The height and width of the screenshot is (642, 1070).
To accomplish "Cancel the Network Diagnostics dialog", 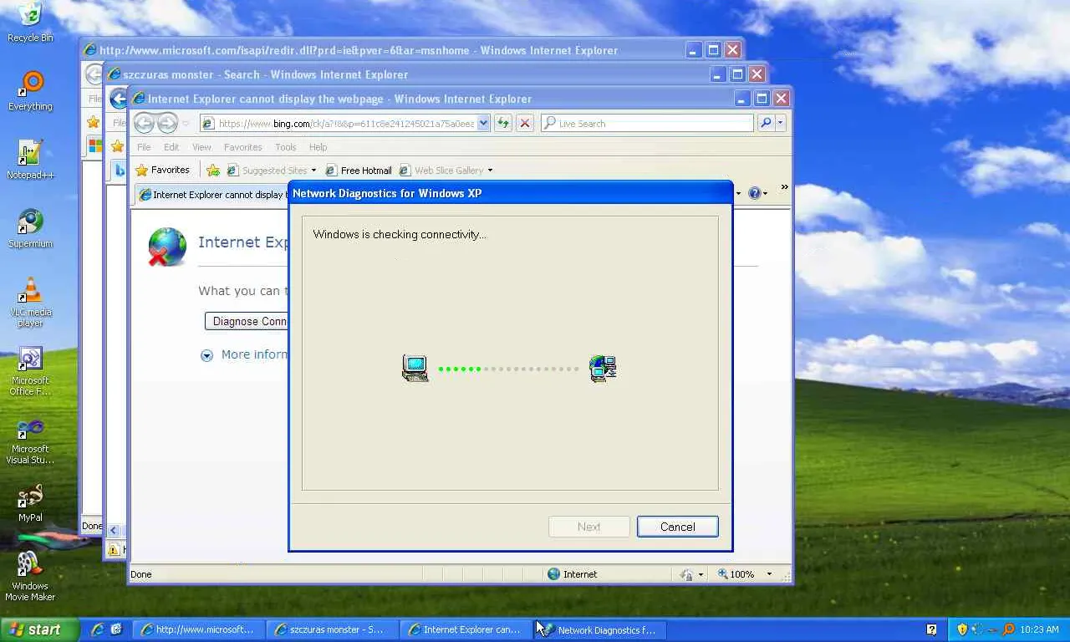I will 677,527.
